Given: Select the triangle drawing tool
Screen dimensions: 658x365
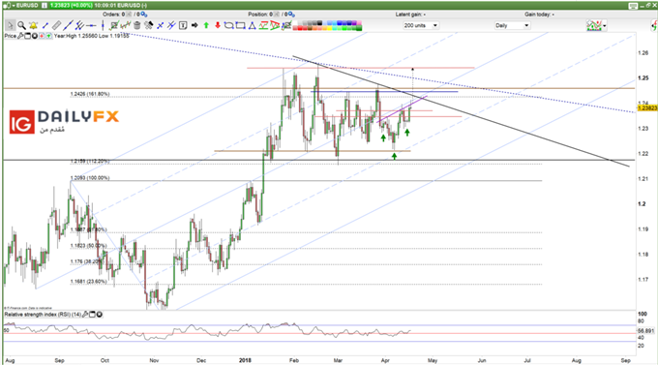Looking at the screenshot, I should [x=252, y=25].
